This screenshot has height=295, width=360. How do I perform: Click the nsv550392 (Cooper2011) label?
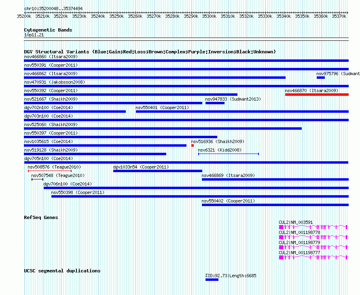[51, 91]
